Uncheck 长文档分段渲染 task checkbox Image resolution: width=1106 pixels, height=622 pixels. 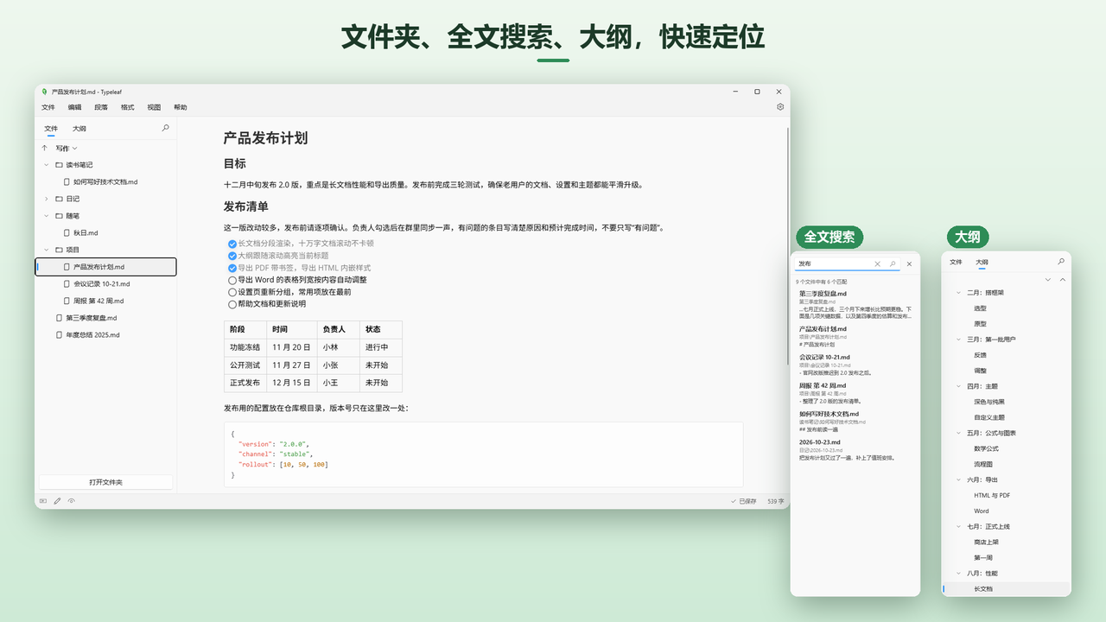tap(232, 244)
